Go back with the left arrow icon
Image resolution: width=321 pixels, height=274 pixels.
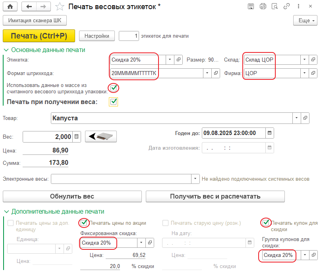click(x=29, y=6)
